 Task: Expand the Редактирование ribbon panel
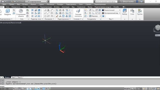pyautogui.click(x=64, y=19)
